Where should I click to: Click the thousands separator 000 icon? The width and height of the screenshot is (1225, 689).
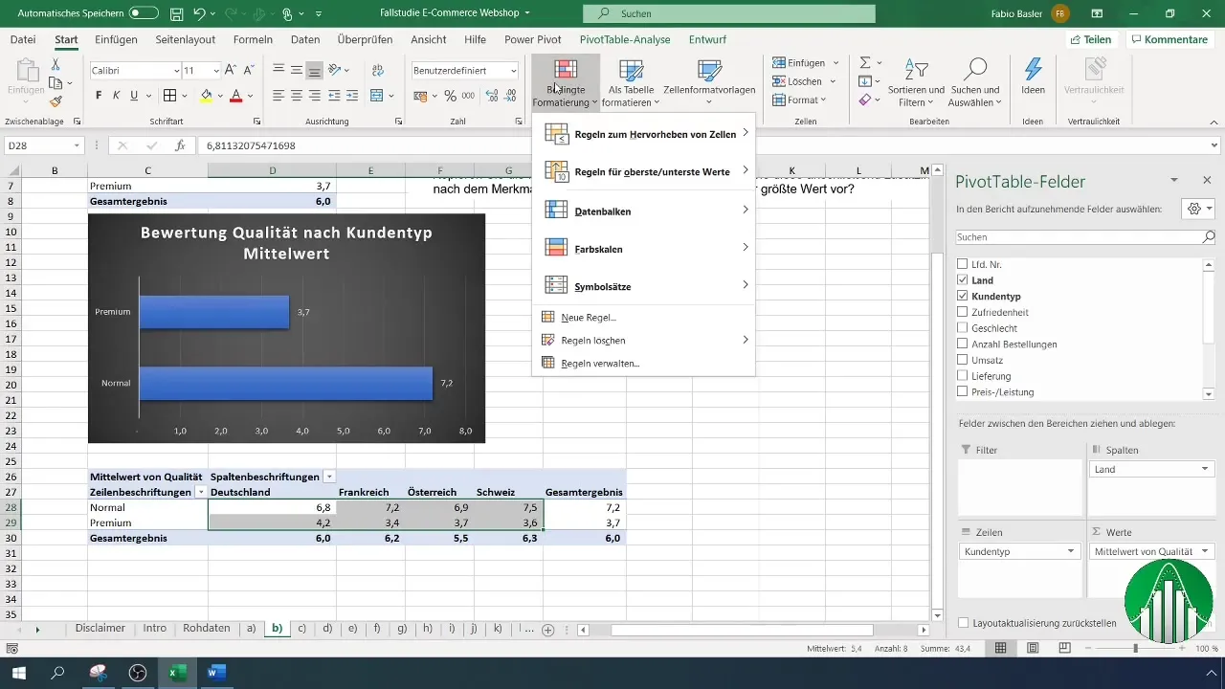coord(468,96)
